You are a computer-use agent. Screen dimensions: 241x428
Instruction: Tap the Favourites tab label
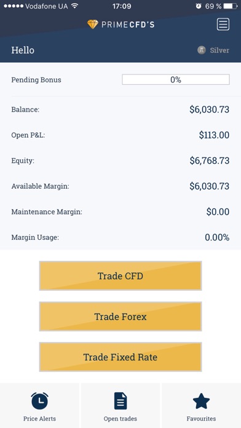click(x=201, y=418)
